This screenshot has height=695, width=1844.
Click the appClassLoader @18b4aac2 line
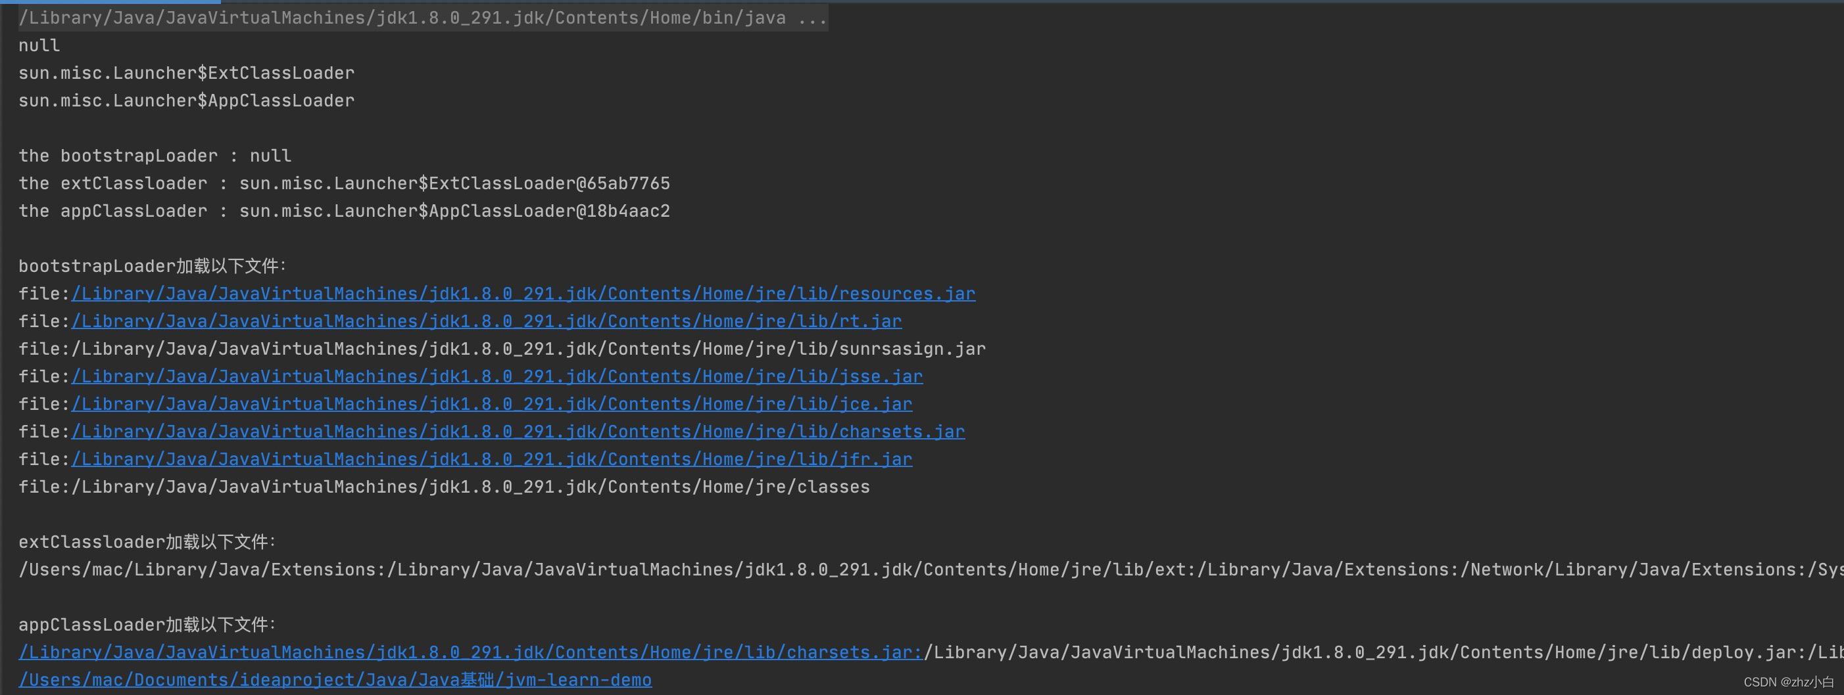click(345, 212)
